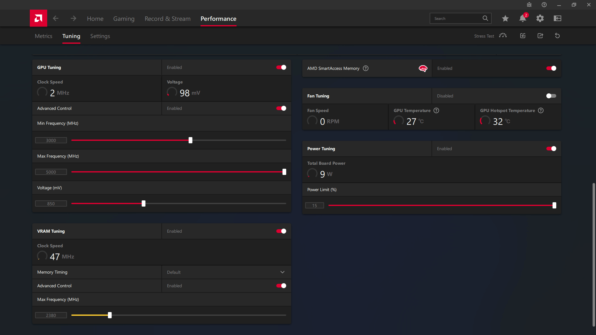The height and width of the screenshot is (335, 596).
Task: Enable Fan Tuning toggle
Action: pos(551,96)
